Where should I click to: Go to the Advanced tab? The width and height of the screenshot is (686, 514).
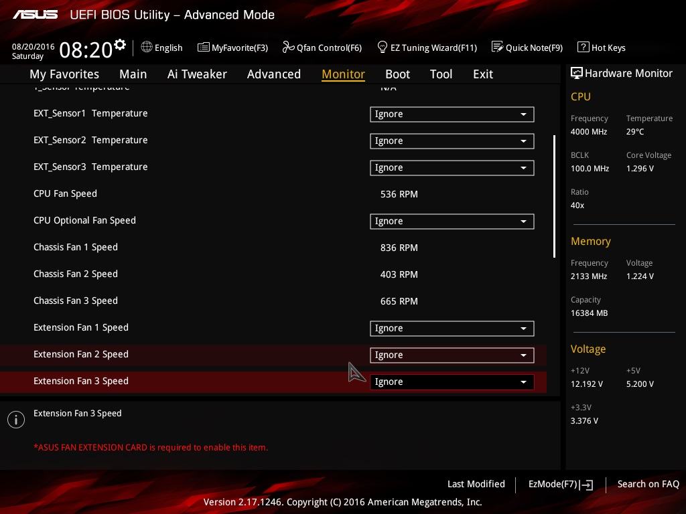(274, 74)
